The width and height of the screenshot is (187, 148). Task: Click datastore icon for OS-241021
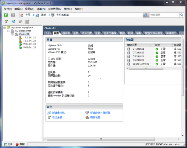pos(129,56)
